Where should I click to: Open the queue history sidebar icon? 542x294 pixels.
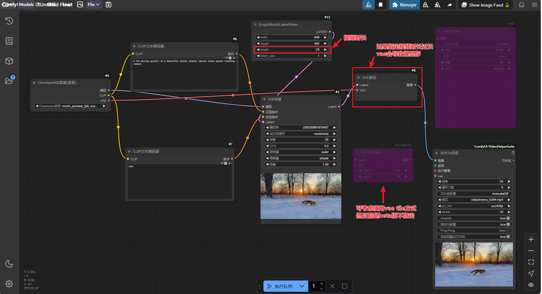9,21
